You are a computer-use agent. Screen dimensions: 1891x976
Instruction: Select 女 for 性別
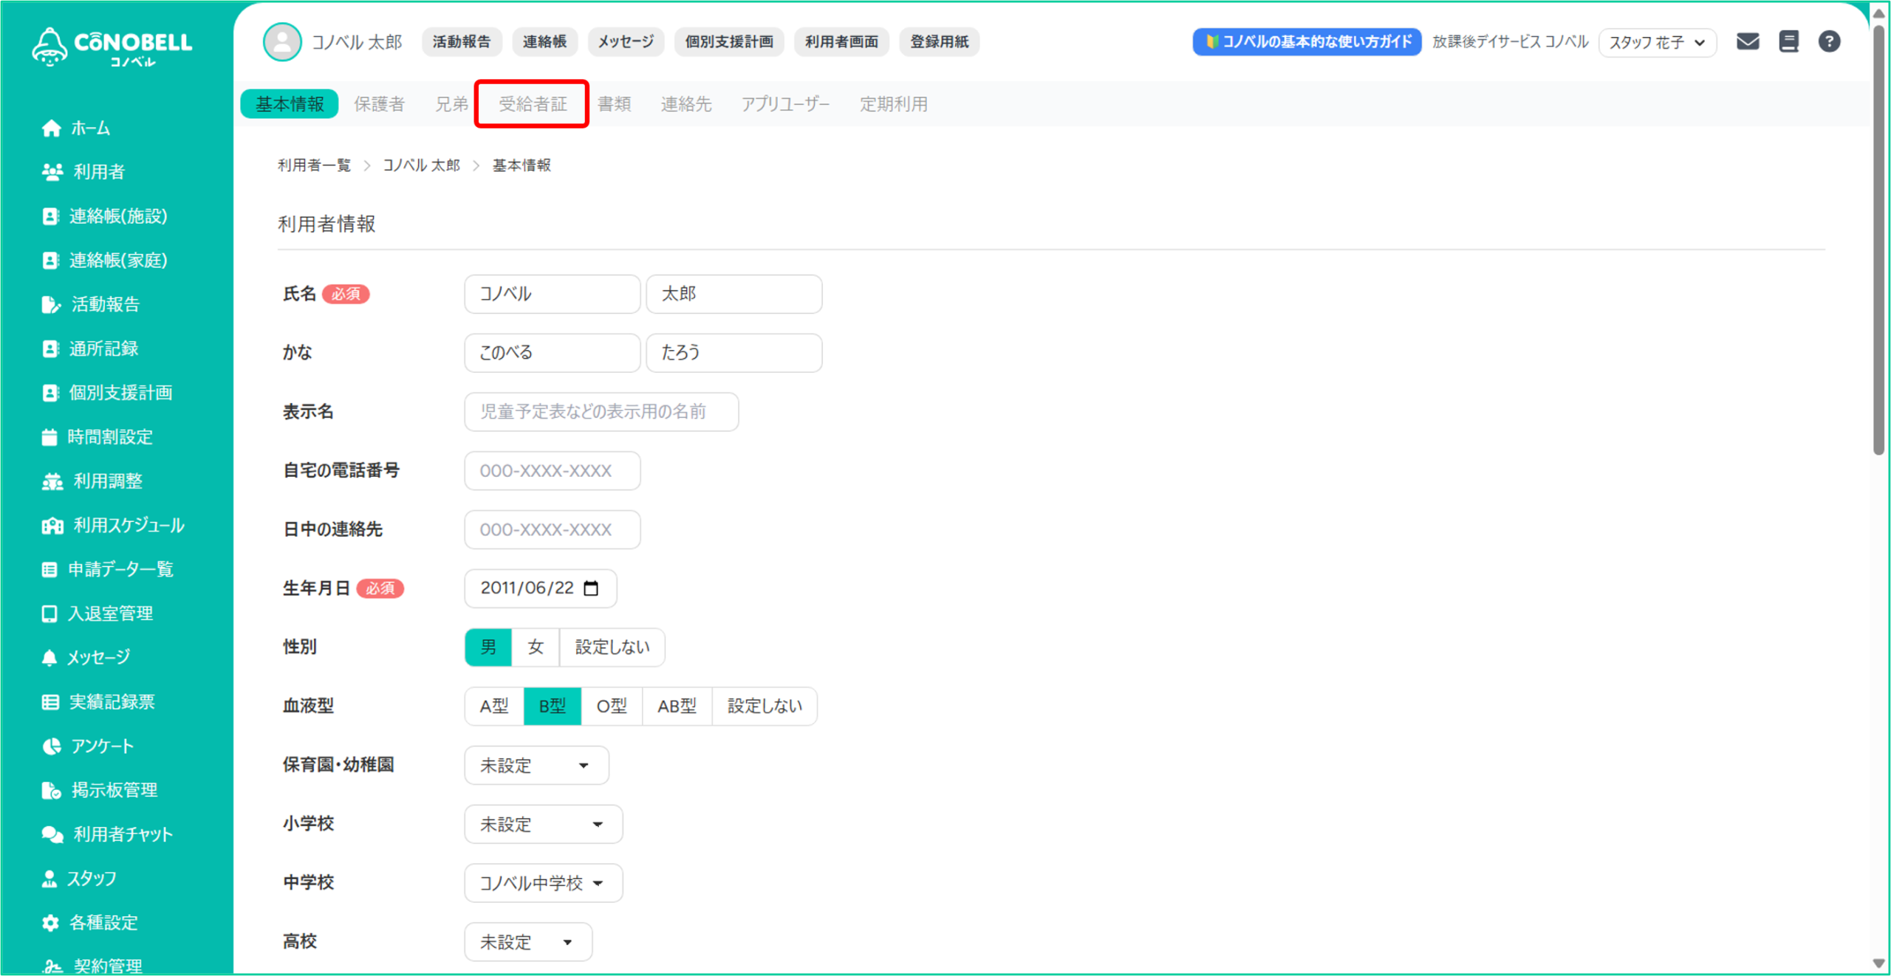(x=535, y=647)
